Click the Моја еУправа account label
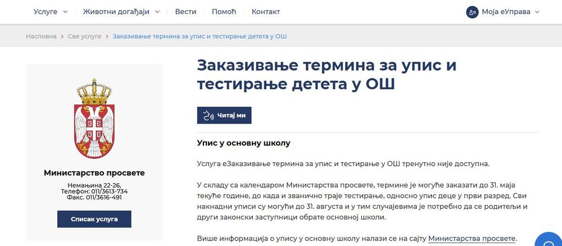562x246 pixels. 506,12
